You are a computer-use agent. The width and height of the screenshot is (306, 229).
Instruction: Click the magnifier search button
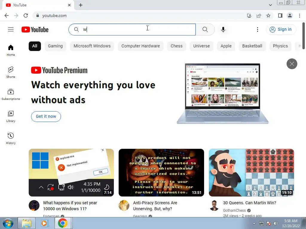(205, 30)
